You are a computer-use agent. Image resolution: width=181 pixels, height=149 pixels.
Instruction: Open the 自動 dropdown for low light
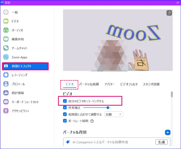(114, 114)
